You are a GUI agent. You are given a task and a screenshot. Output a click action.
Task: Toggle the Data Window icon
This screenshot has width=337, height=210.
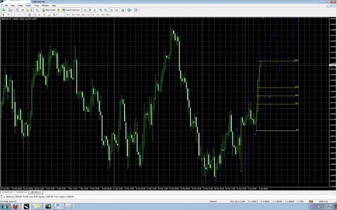pyautogui.click(x=22, y=10)
